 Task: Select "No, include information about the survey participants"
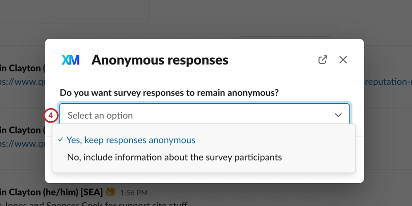tap(174, 157)
